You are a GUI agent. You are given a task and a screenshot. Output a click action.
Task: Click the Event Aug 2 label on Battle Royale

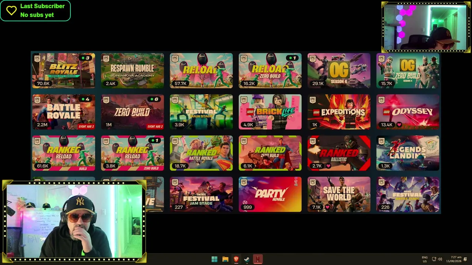click(x=86, y=127)
